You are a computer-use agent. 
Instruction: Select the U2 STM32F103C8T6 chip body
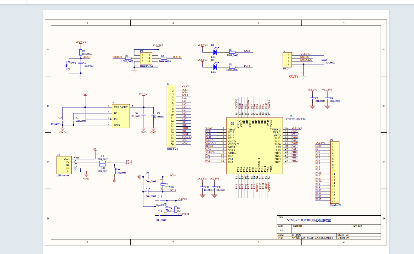coord(254,146)
